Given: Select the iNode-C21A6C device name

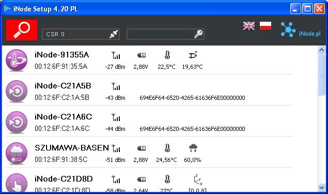Looking at the screenshot, I should [64, 117].
